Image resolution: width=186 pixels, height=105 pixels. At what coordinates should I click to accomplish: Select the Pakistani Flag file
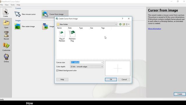click(x=72, y=36)
